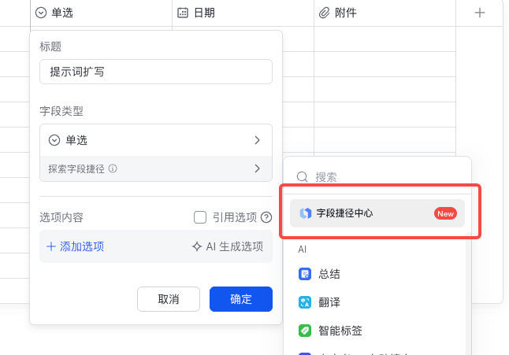Click the 智能标签 tag icon
This screenshot has width=509, height=355.
tap(305, 331)
